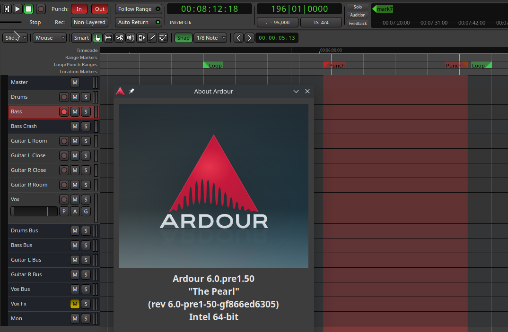
Task: Click the Punch In button
Action: pyautogui.click(x=79, y=9)
